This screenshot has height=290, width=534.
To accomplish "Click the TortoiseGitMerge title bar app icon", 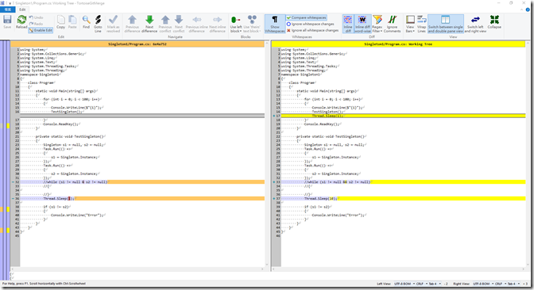I will pos(2,3).
